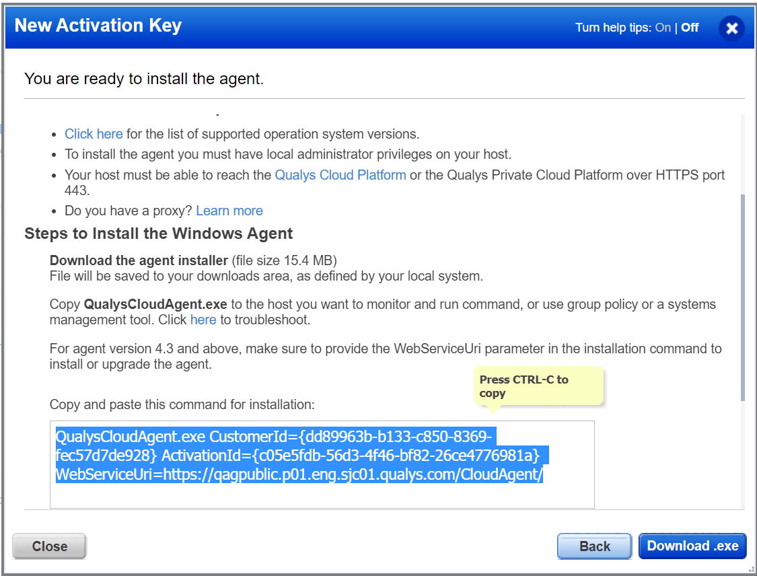Turn help tips Off
This screenshot has width=757, height=576.
689,28
